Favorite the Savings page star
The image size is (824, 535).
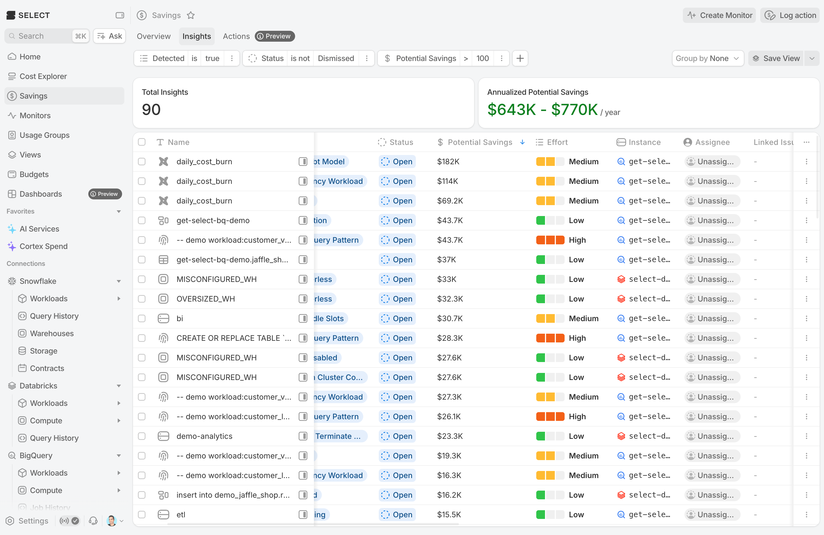pyautogui.click(x=191, y=15)
